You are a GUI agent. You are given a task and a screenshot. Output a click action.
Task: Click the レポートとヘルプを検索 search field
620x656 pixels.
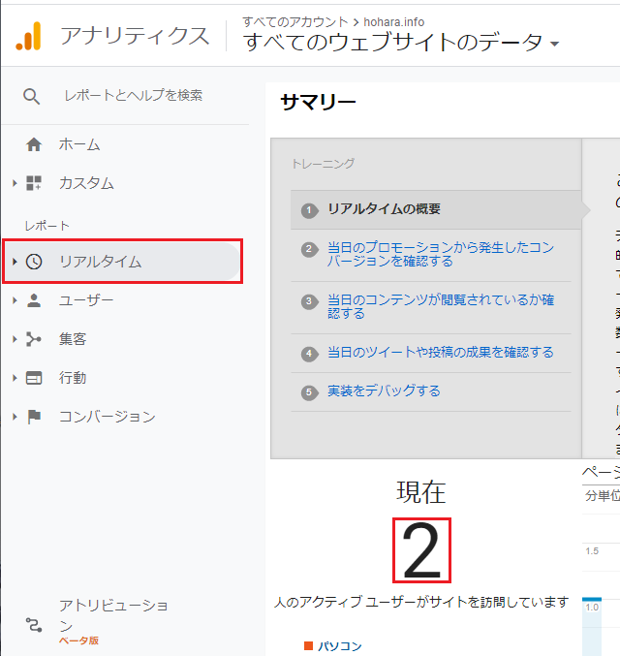pos(134,96)
